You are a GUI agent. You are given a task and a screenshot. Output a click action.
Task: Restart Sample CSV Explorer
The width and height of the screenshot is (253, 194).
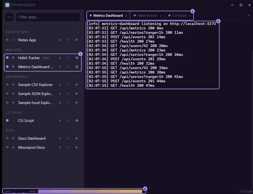pos(68,85)
